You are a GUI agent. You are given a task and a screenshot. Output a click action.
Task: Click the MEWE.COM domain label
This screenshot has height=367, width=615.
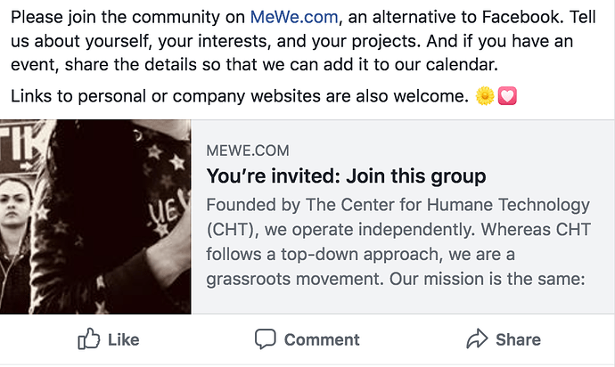point(248,151)
